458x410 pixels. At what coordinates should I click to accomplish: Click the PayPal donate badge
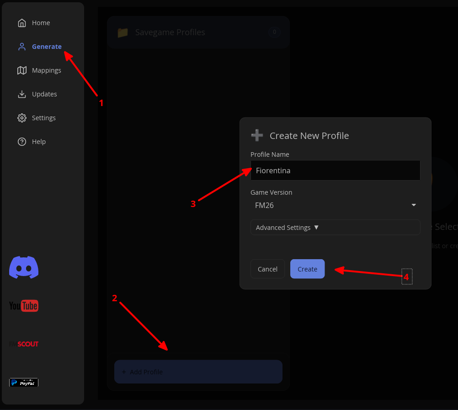23,383
